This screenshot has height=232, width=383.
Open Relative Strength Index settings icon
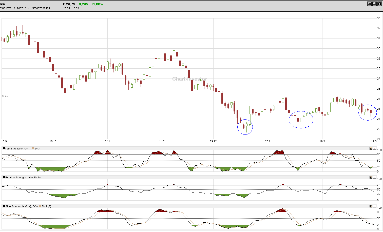(371, 177)
